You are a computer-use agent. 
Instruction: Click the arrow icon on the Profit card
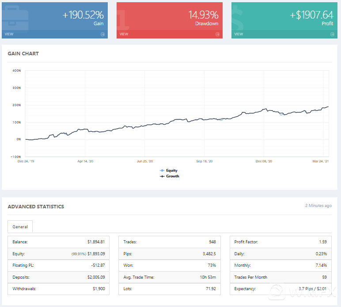point(332,34)
